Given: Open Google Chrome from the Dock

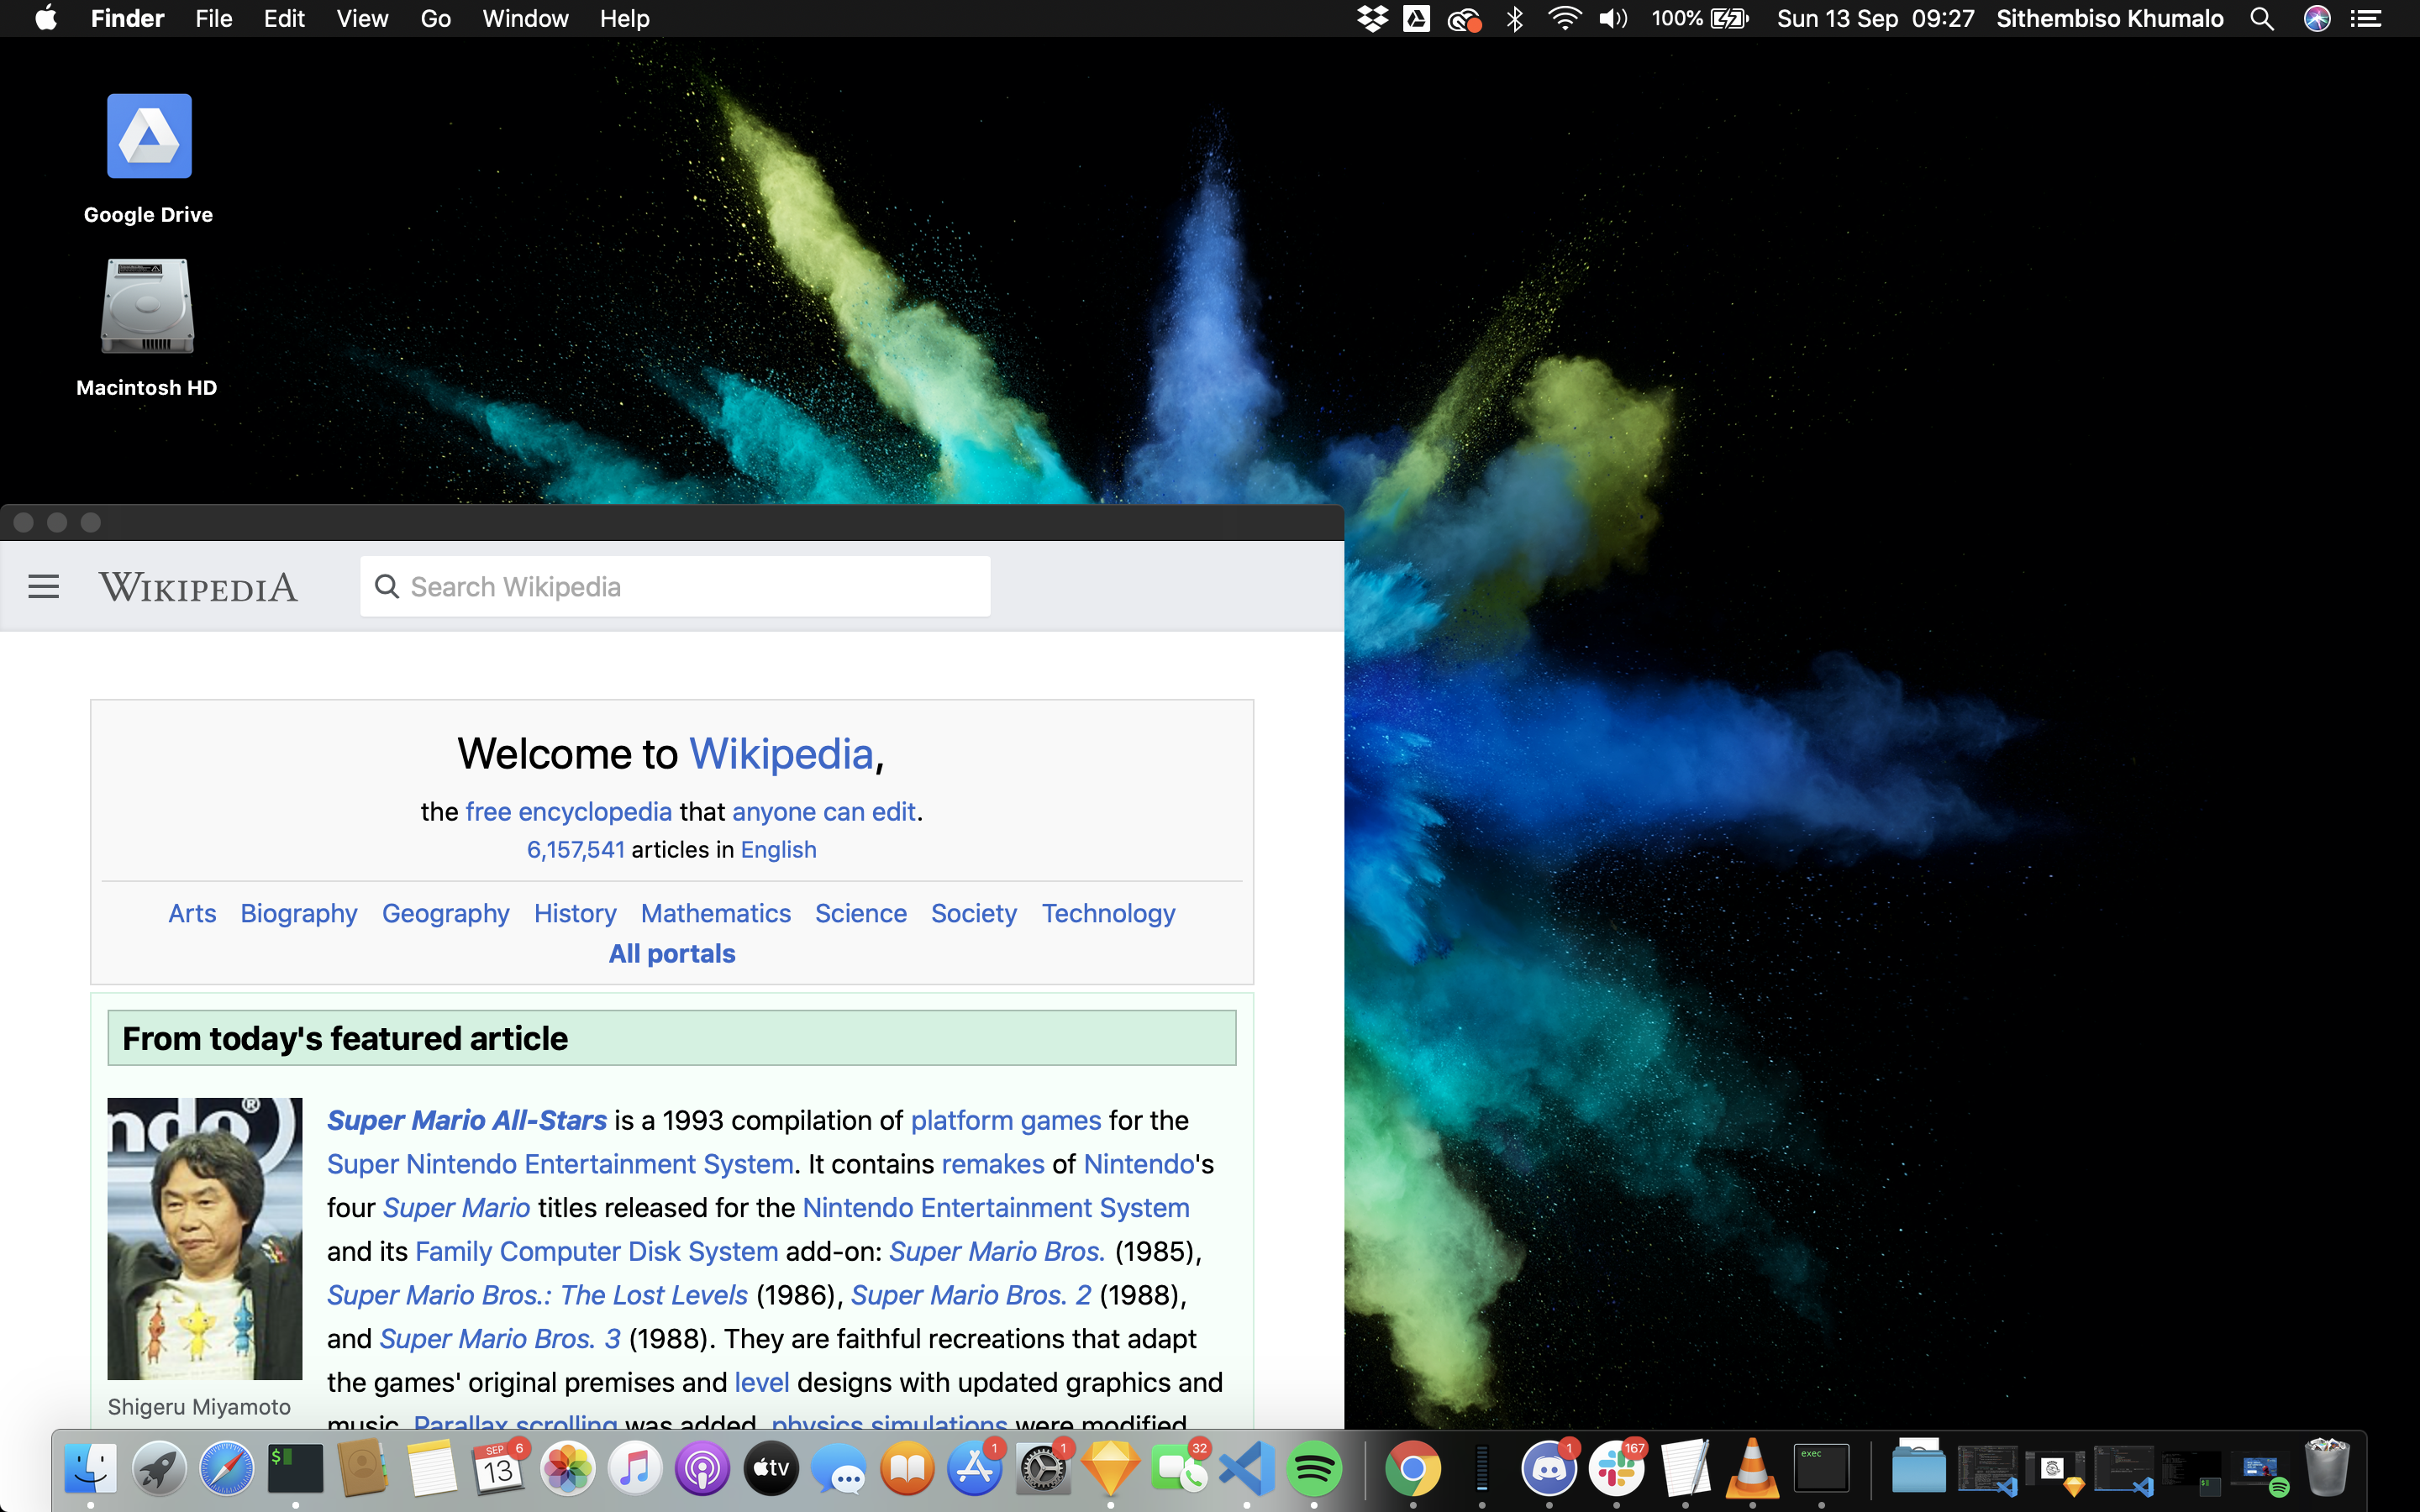Looking at the screenshot, I should (x=1413, y=1468).
